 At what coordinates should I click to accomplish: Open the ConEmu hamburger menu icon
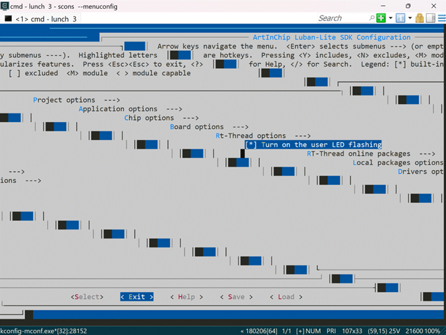[x=442, y=18]
